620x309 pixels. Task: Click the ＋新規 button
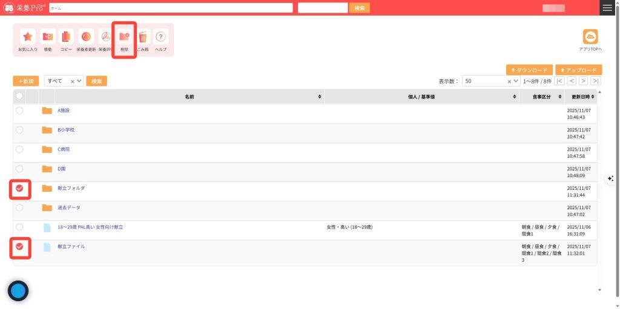tap(27, 81)
